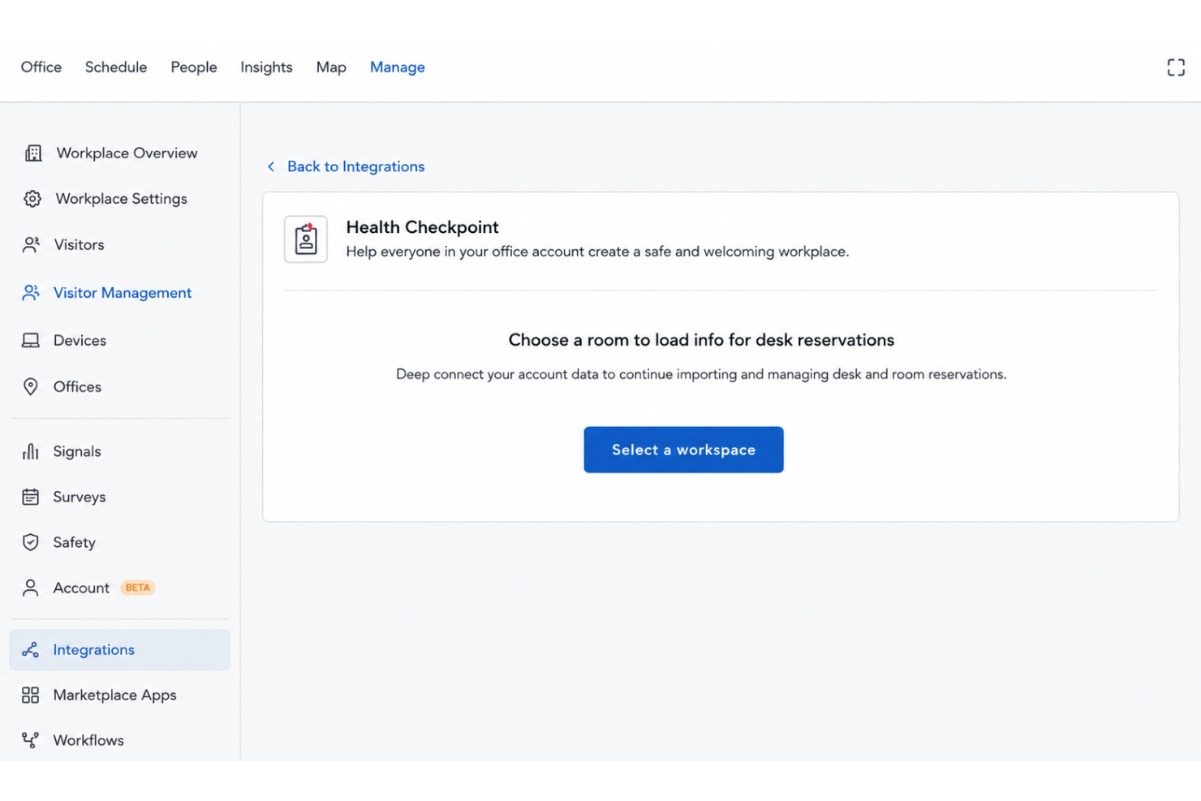
Task: Select Integrations in the sidebar
Action: pos(120,650)
